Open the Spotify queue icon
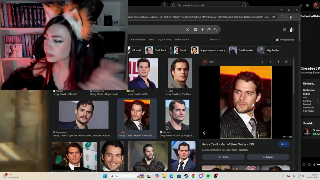Viewport: 320px width, 180px height. (x=304, y=165)
